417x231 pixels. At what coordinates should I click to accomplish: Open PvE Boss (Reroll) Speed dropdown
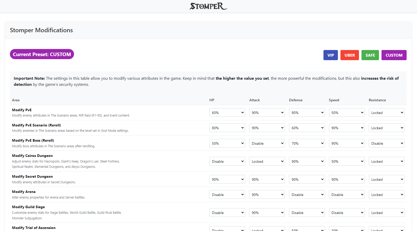click(347, 143)
